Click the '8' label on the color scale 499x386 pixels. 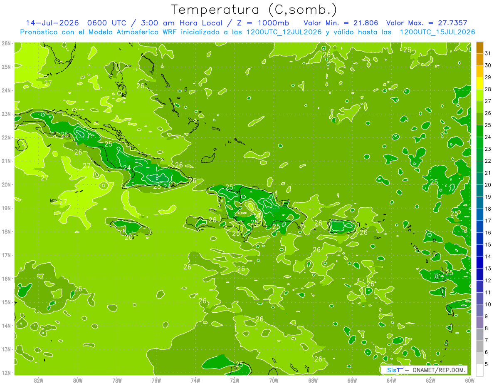coord(487,328)
